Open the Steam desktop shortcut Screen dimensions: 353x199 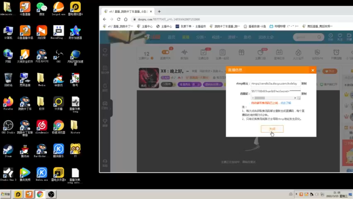(x=8, y=150)
